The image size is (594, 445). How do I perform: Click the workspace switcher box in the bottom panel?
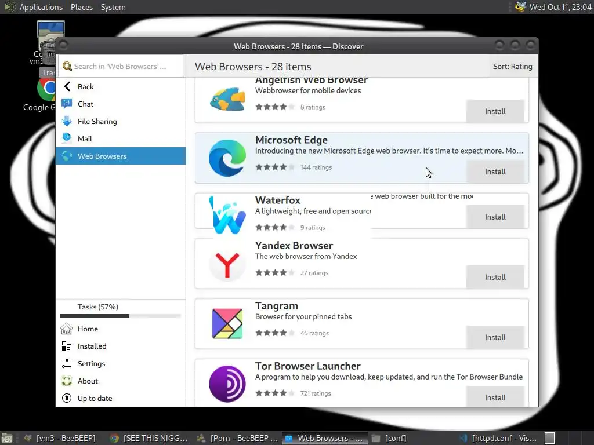click(x=550, y=438)
